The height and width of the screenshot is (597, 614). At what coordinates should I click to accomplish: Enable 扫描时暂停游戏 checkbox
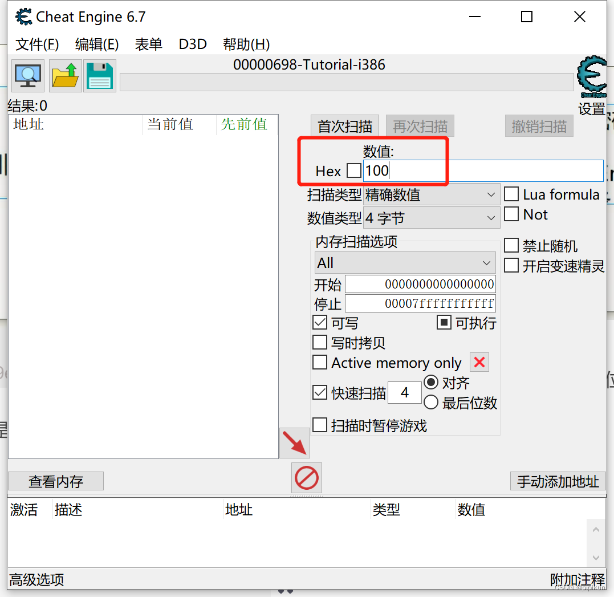(320, 425)
